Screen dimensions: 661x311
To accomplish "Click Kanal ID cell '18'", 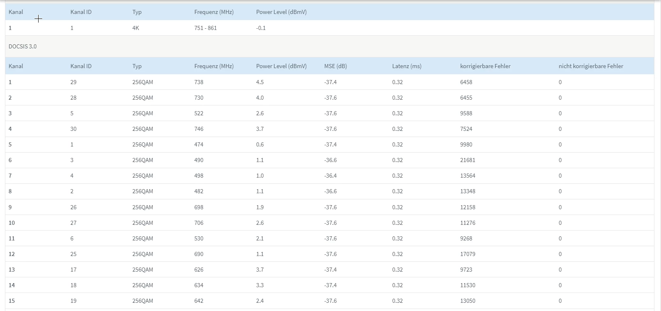I will [x=73, y=285].
